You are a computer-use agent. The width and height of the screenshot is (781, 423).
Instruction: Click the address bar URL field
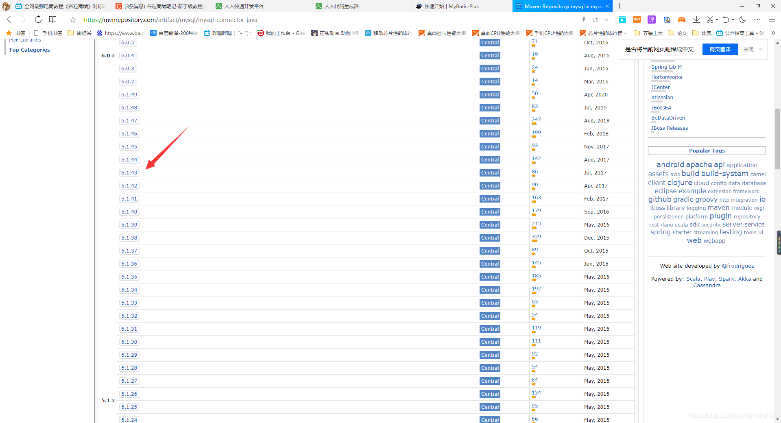325,20
